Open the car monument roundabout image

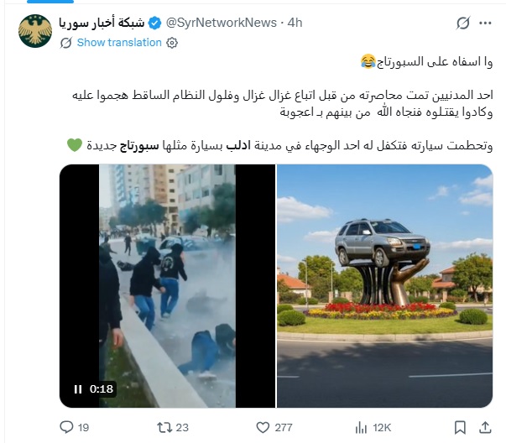click(384, 286)
